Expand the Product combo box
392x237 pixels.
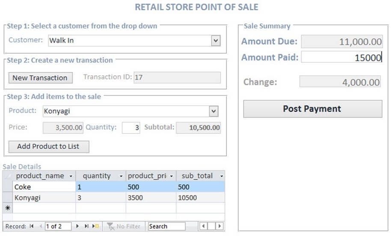tap(214, 111)
